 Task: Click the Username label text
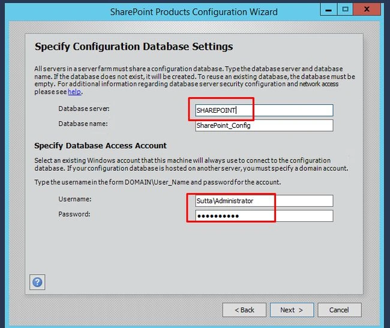tap(75, 199)
